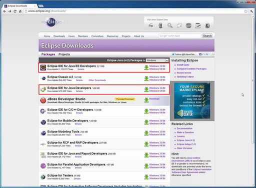Open the browser home page
The width and height of the screenshot is (256, 188).
(x=20, y=11)
